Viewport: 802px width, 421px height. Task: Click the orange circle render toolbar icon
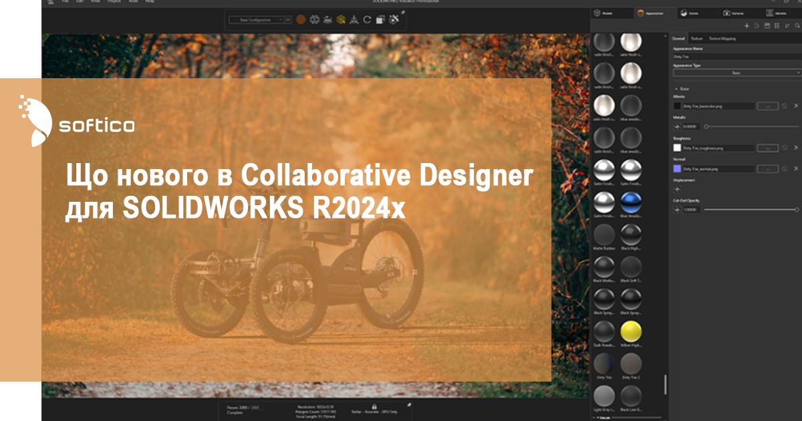pyautogui.click(x=301, y=20)
